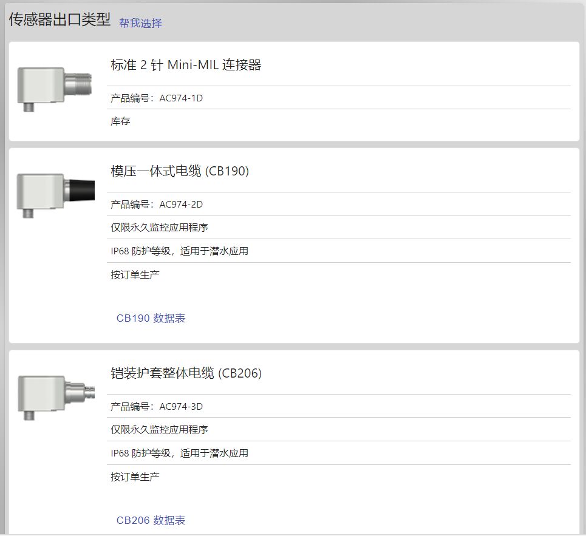This screenshot has width=586, height=536.
Task: Click product number AC974-1D
Action: pos(181,98)
